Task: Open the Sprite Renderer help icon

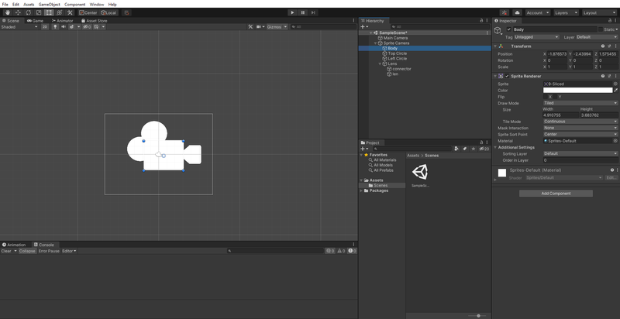Action: (x=603, y=76)
